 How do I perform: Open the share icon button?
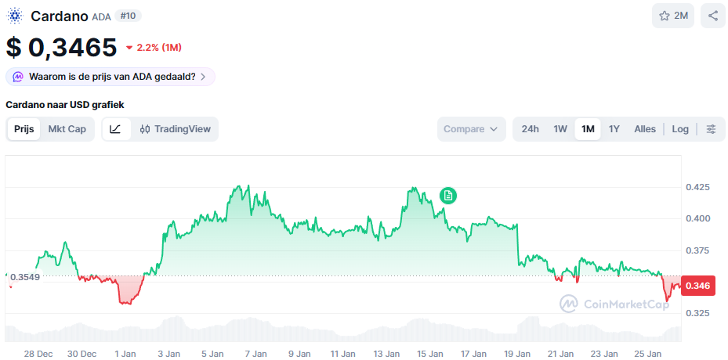pos(712,16)
